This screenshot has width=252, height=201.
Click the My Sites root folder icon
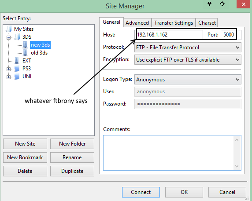tap(9, 29)
